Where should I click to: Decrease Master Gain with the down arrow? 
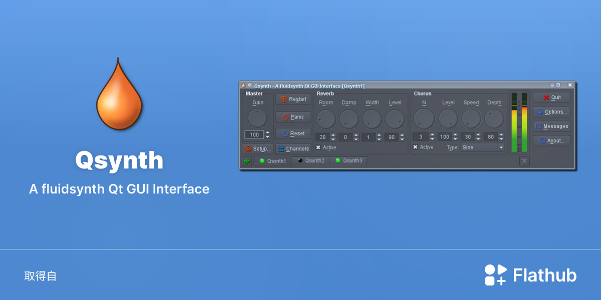[x=267, y=136]
